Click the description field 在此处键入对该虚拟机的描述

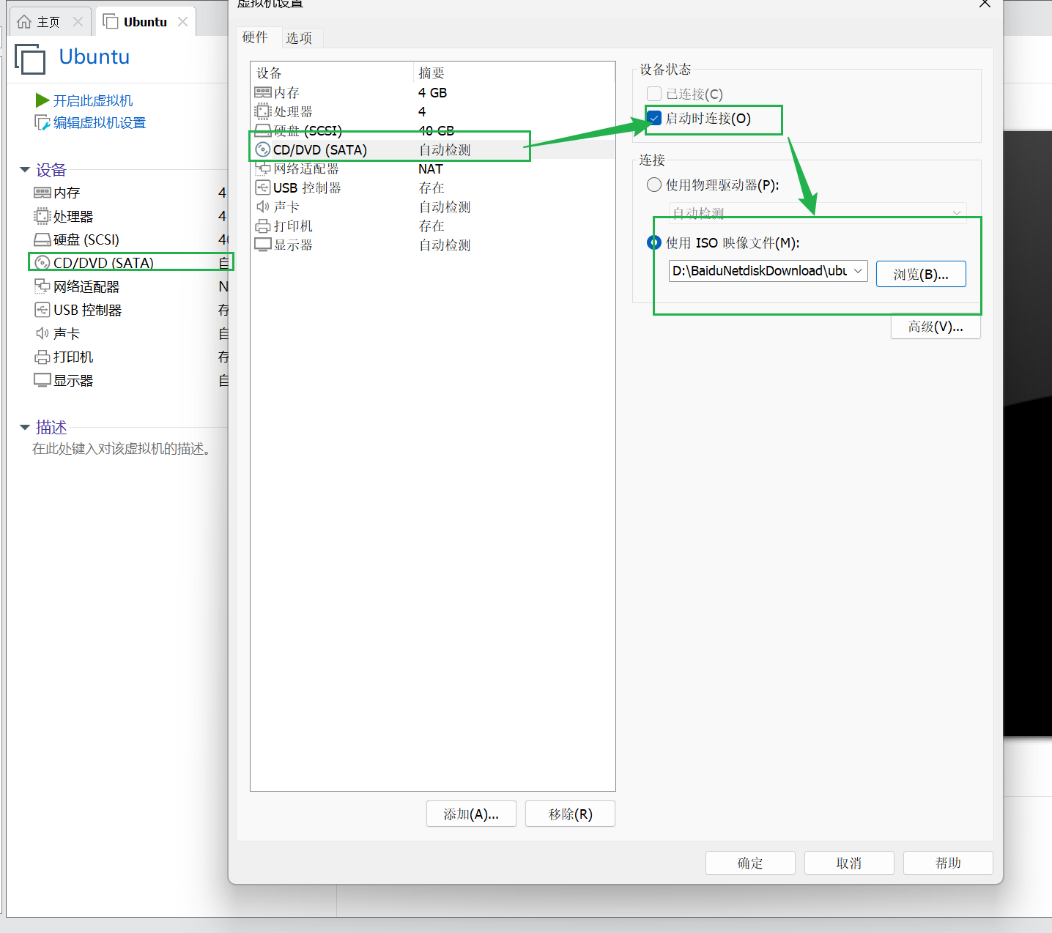pos(122,448)
